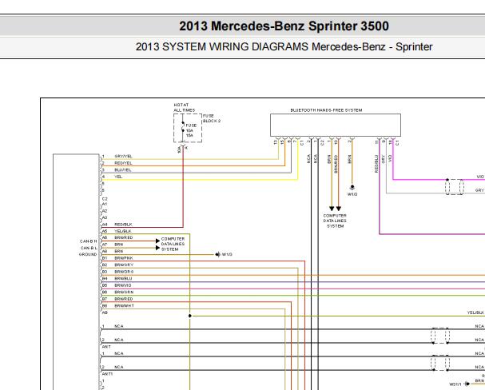Viewport: 485px width, 390px height.
Task: Select the title '2013 Mercedes-Benz Sprinter 3500'
Action: 284,26
